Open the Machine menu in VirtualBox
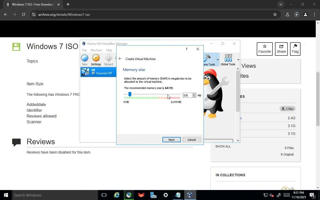This screenshot has height=200, width=320. (x=96, y=50)
